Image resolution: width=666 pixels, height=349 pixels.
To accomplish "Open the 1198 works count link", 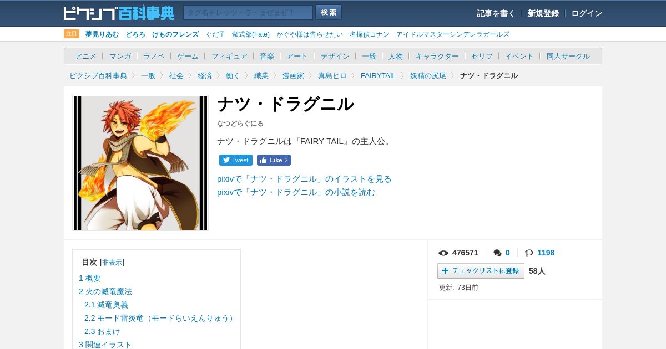I will click(x=546, y=253).
